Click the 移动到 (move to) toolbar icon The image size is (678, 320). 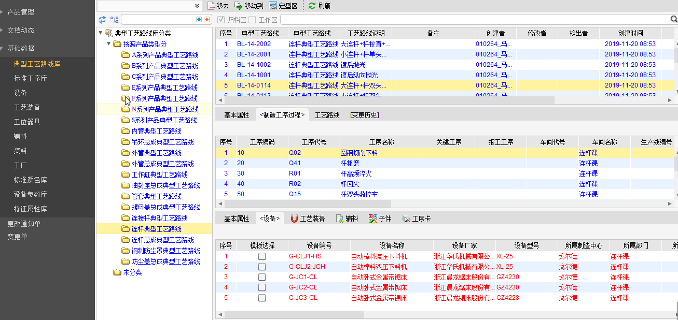pos(239,6)
